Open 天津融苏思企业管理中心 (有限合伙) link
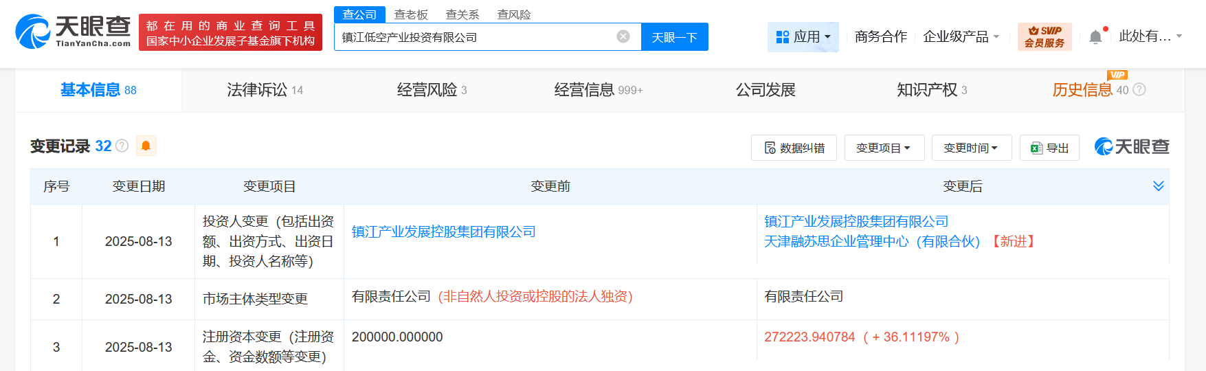Viewport: 1206px width, 371px height. coord(872,241)
